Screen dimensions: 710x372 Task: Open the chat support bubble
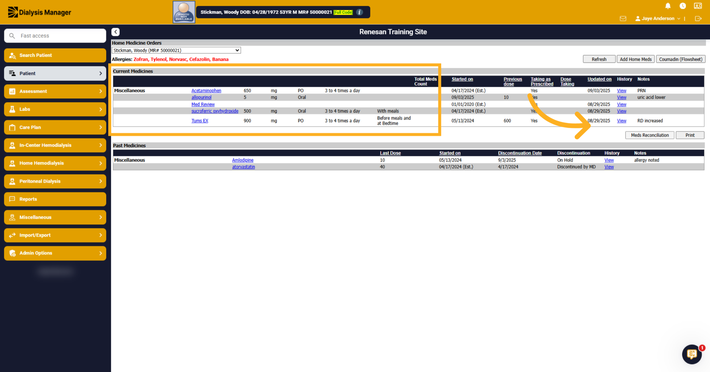point(692,354)
